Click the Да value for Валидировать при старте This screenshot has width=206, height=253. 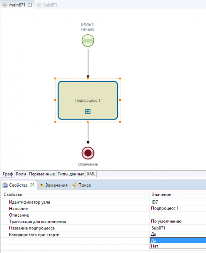tap(178, 234)
